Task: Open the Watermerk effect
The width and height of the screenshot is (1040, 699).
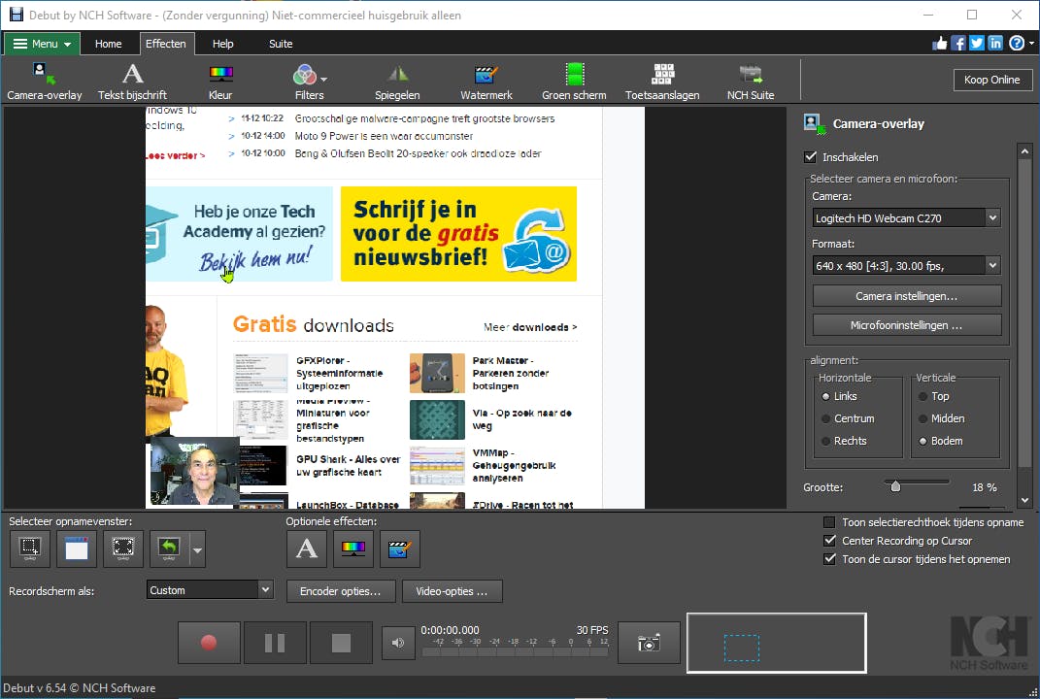Action: point(486,81)
